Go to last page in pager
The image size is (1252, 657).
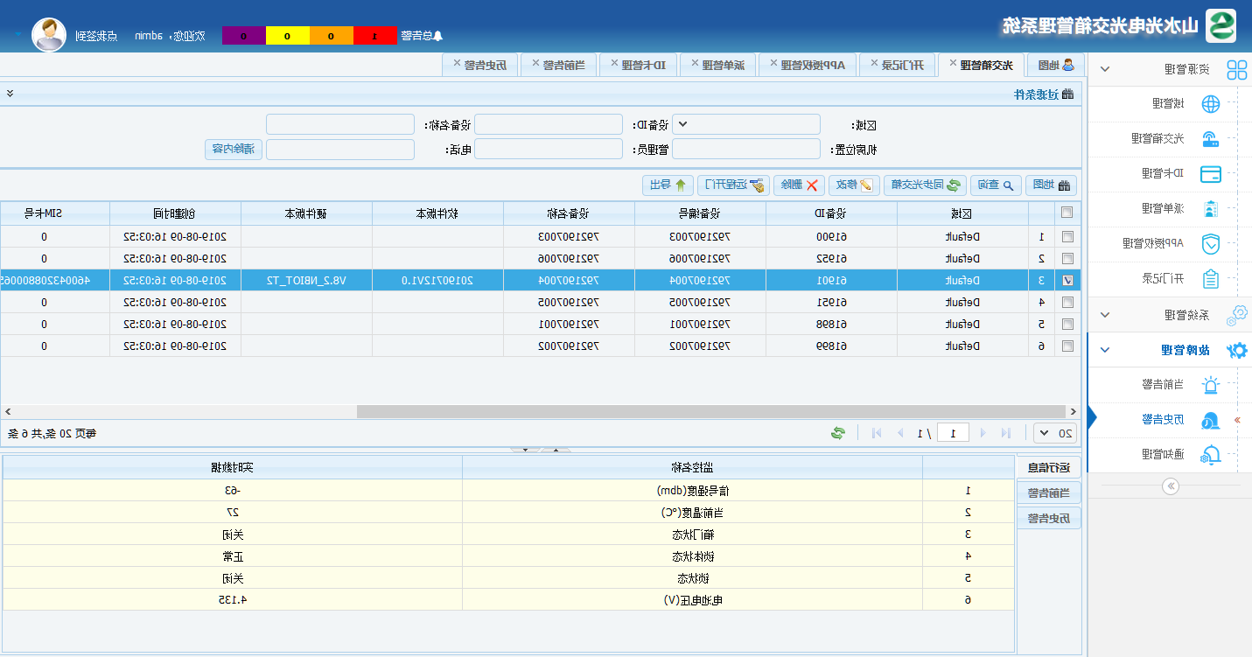(877, 433)
